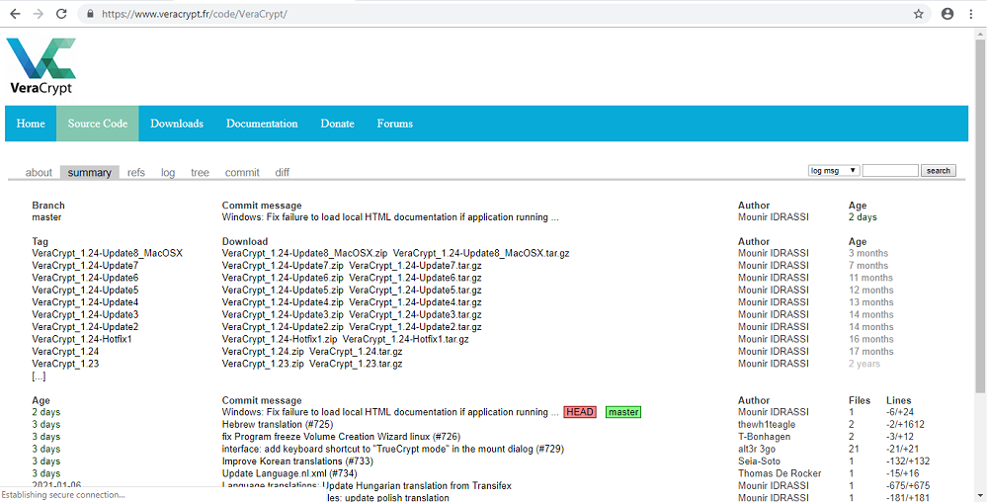Click the green master ref badge
This screenshot has width=988, height=502.
click(x=623, y=412)
